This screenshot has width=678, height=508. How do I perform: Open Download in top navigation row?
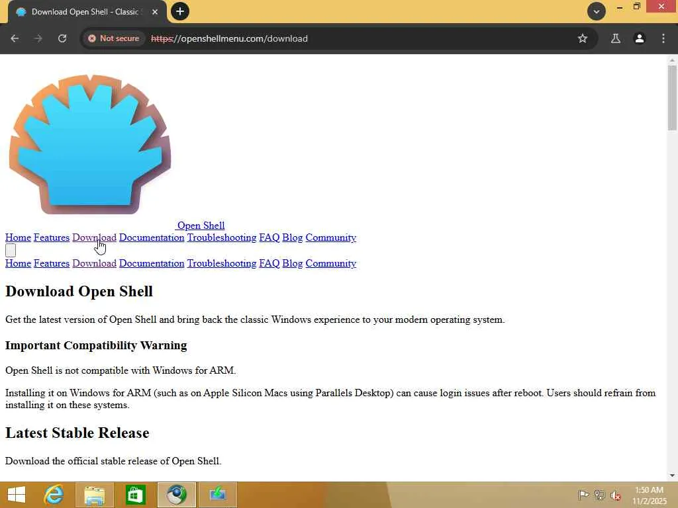click(x=94, y=237)
